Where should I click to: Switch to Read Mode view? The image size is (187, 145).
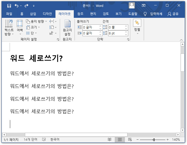pos(109,139)
